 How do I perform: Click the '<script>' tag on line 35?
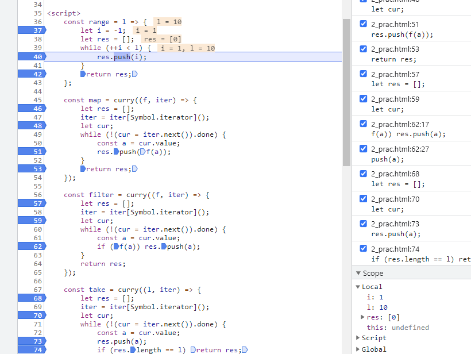(x=64, y=13)
